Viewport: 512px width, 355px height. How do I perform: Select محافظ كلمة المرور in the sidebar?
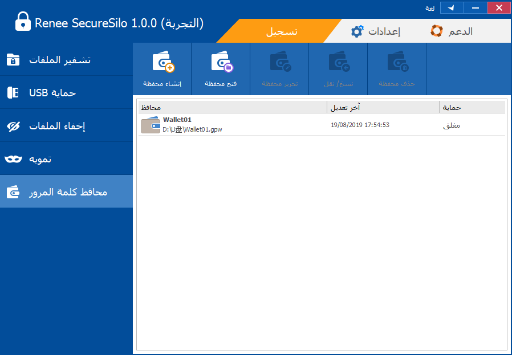click(66, 192)
